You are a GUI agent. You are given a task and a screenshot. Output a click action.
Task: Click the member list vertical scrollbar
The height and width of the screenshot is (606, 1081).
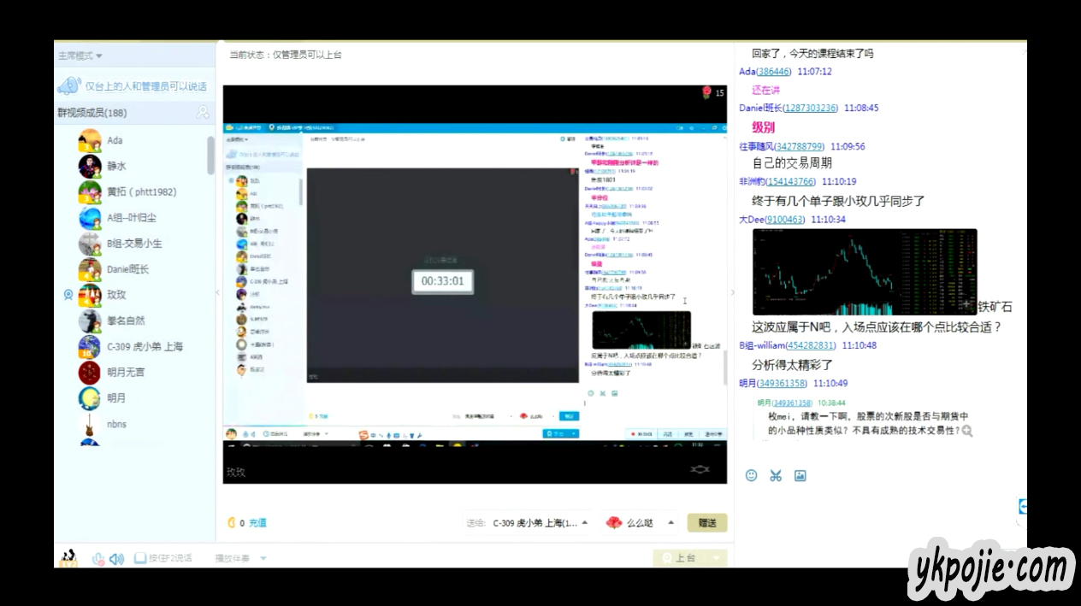[x=211, y=155]
